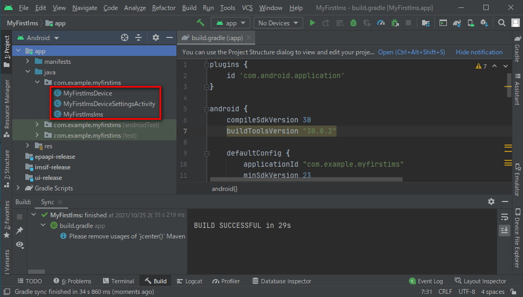Toggle the eye view options in Build panel

pos(20,244)
